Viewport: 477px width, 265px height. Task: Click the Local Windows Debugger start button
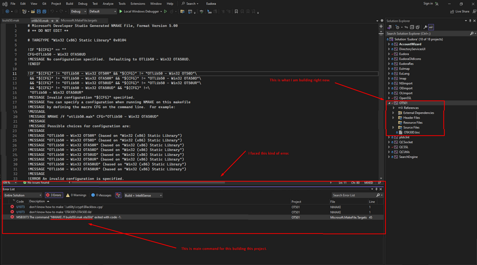tap(139, 11)
